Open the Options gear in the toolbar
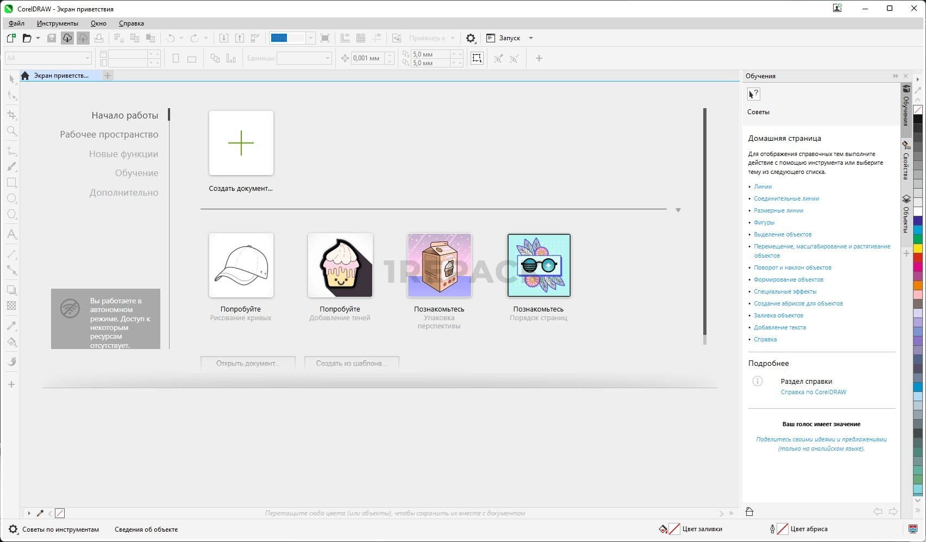Viewport: 926px width, 542px height. tap(471, 38)
